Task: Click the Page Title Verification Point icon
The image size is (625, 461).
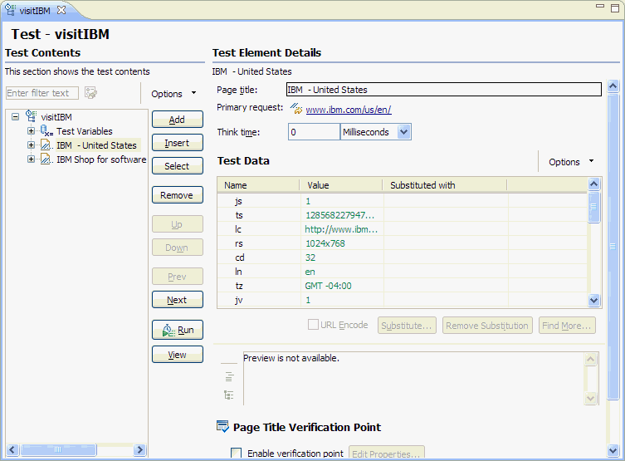Action: [222, 427]
